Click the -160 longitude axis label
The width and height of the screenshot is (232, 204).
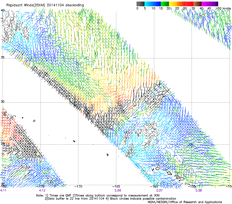point(154,186)
